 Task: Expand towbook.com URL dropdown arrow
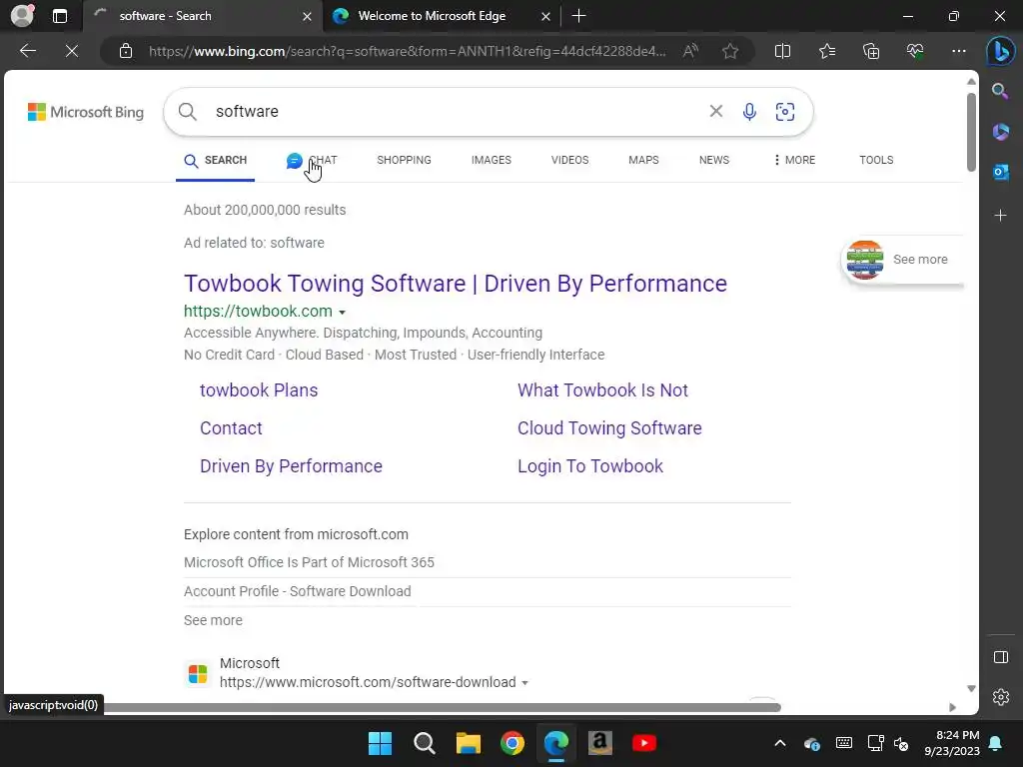click(x=342, y=313)
